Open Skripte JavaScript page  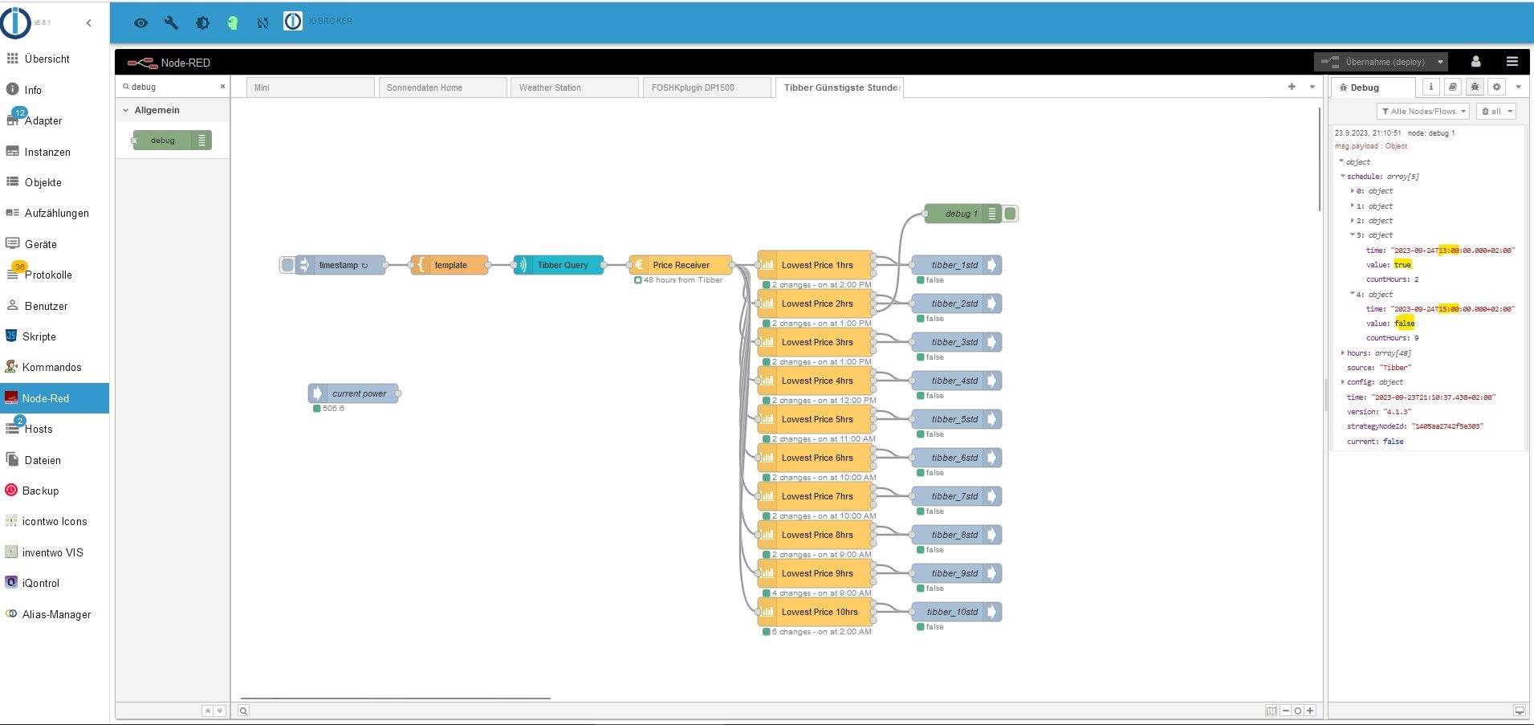pyautogui.click(x=55, y=336)
